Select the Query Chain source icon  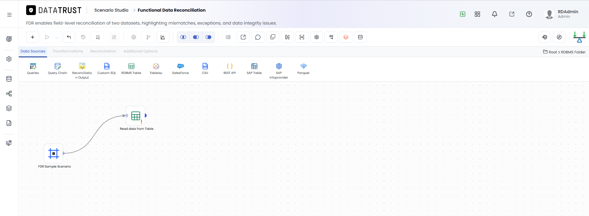click(57, 66)
